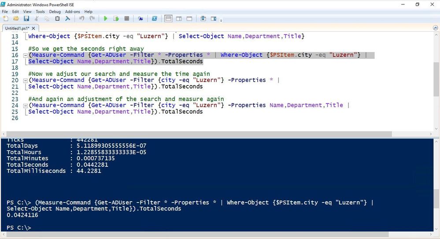Maximize the script pane view
This screenshot has width=440, height=239.
click(189, 19)
